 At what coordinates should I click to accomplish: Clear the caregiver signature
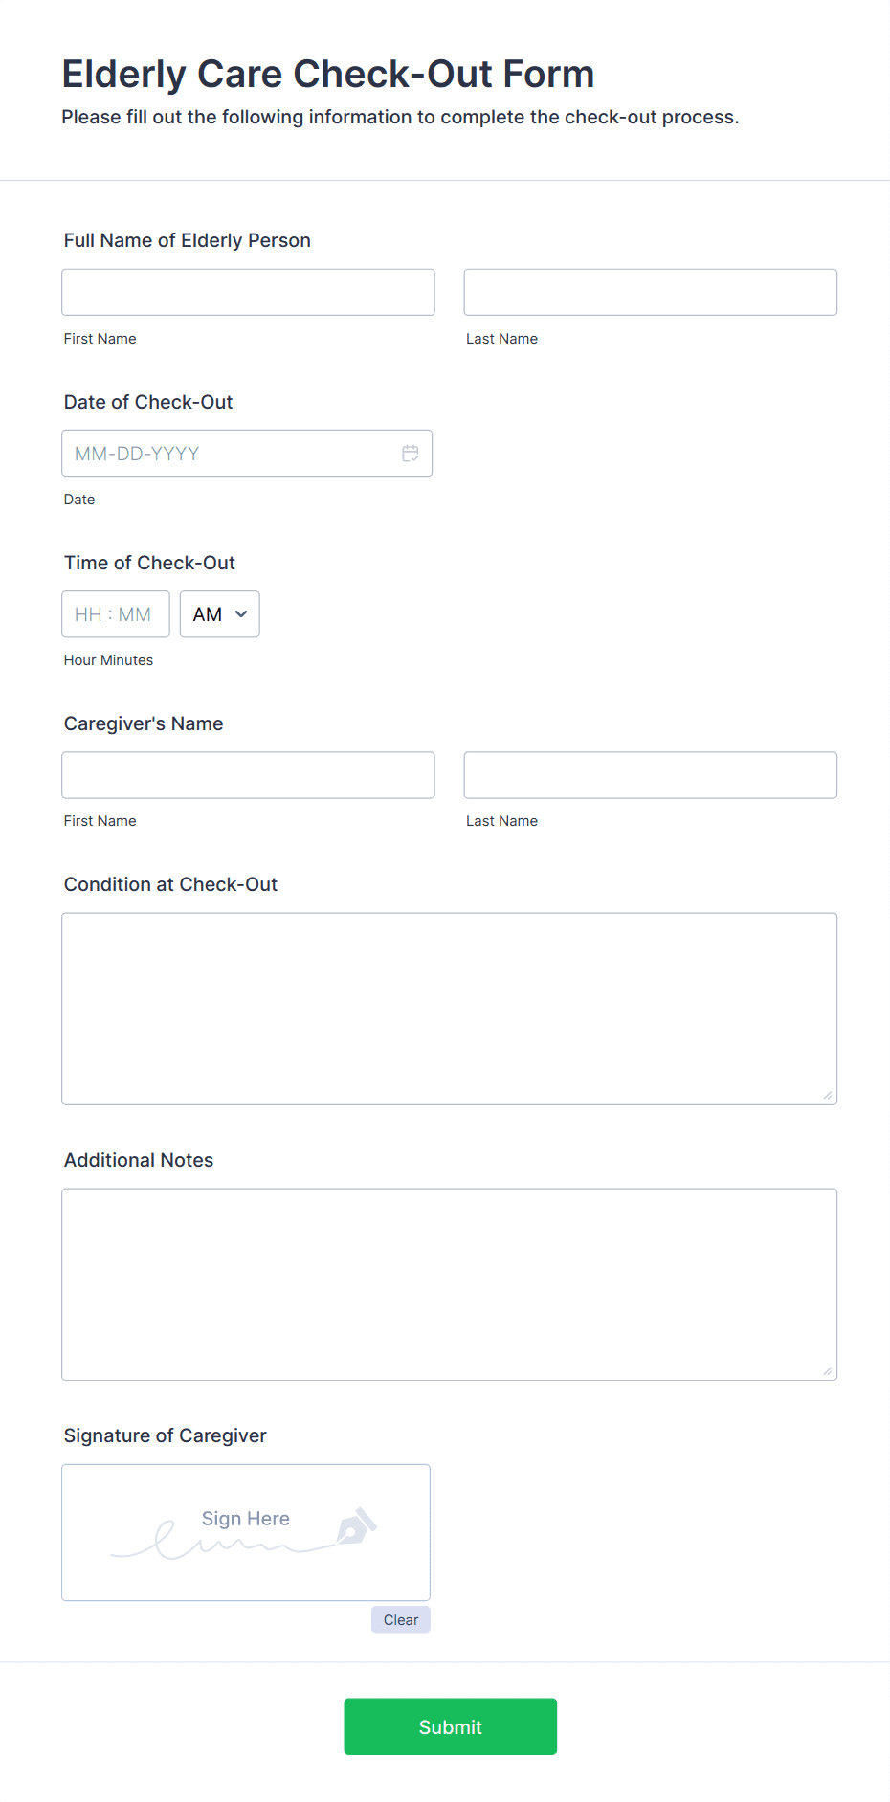pos(401,1619)
